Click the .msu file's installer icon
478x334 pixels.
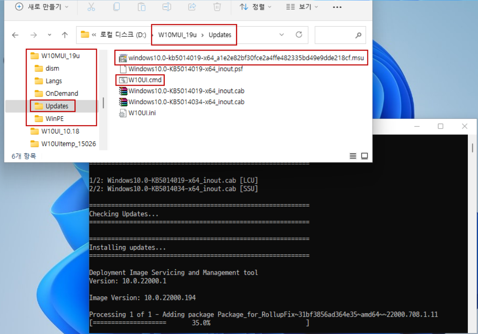click(x=123, y=58)
